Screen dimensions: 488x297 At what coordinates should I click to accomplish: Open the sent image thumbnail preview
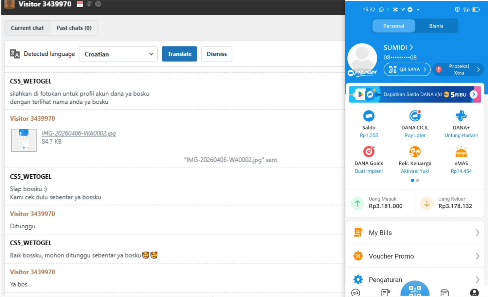pos(24,140)
